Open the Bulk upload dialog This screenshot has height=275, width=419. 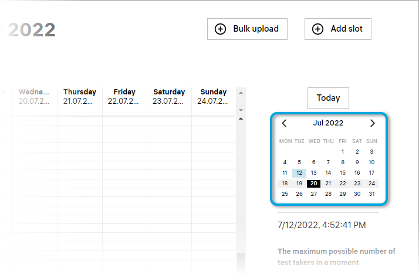point(247,29)
